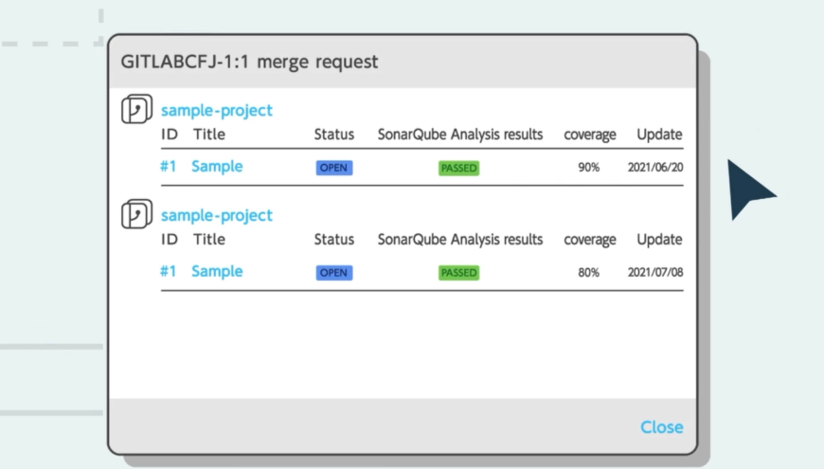Click the OPEN status badge in first row

point(334,168)
